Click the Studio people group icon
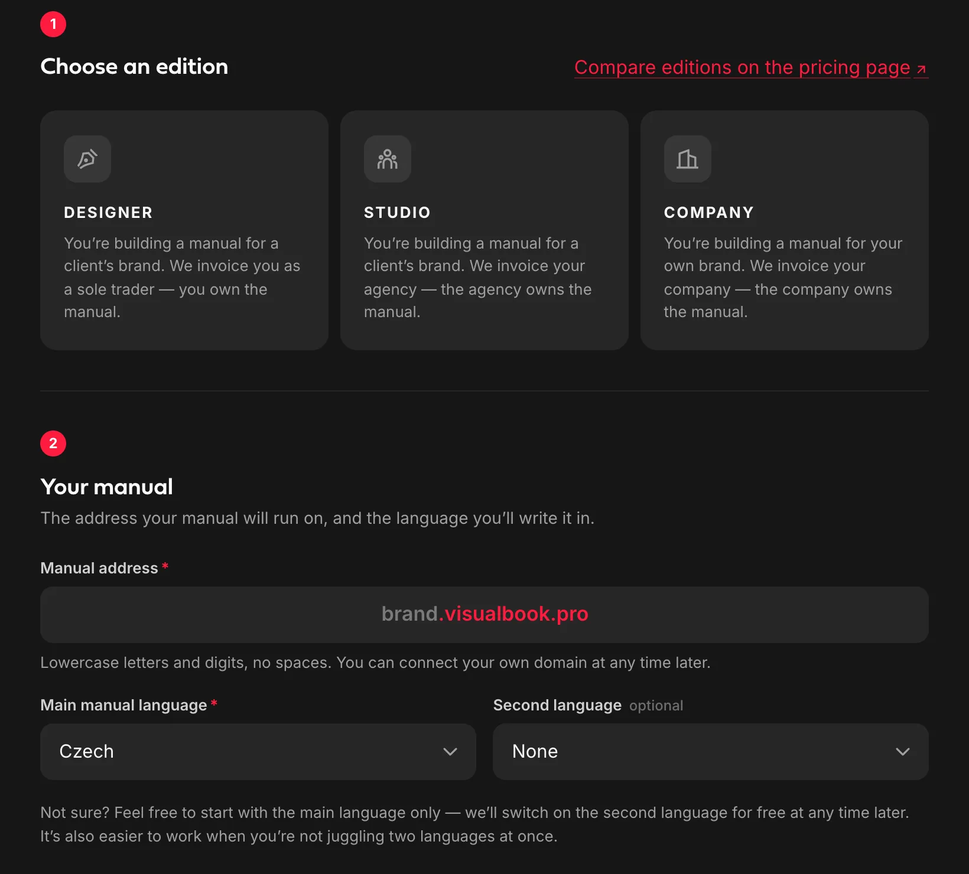The height and width of the screenshot is (874, 969). click(388, 159)
